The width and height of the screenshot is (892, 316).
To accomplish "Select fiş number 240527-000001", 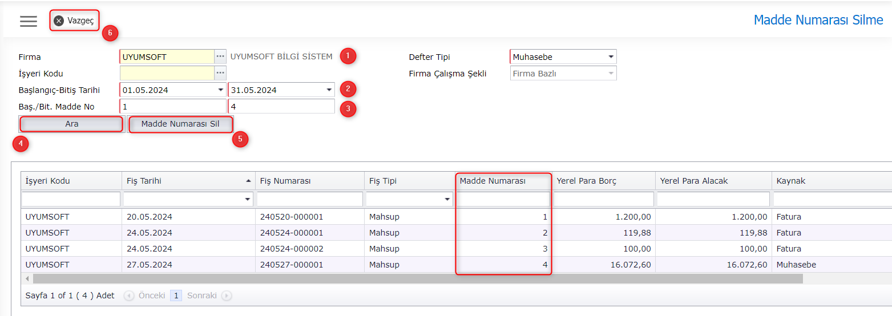I will pyautogui.click(x=292, y=265).
